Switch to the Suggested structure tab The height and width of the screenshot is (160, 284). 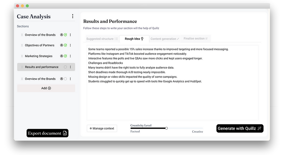coord(102,39)
